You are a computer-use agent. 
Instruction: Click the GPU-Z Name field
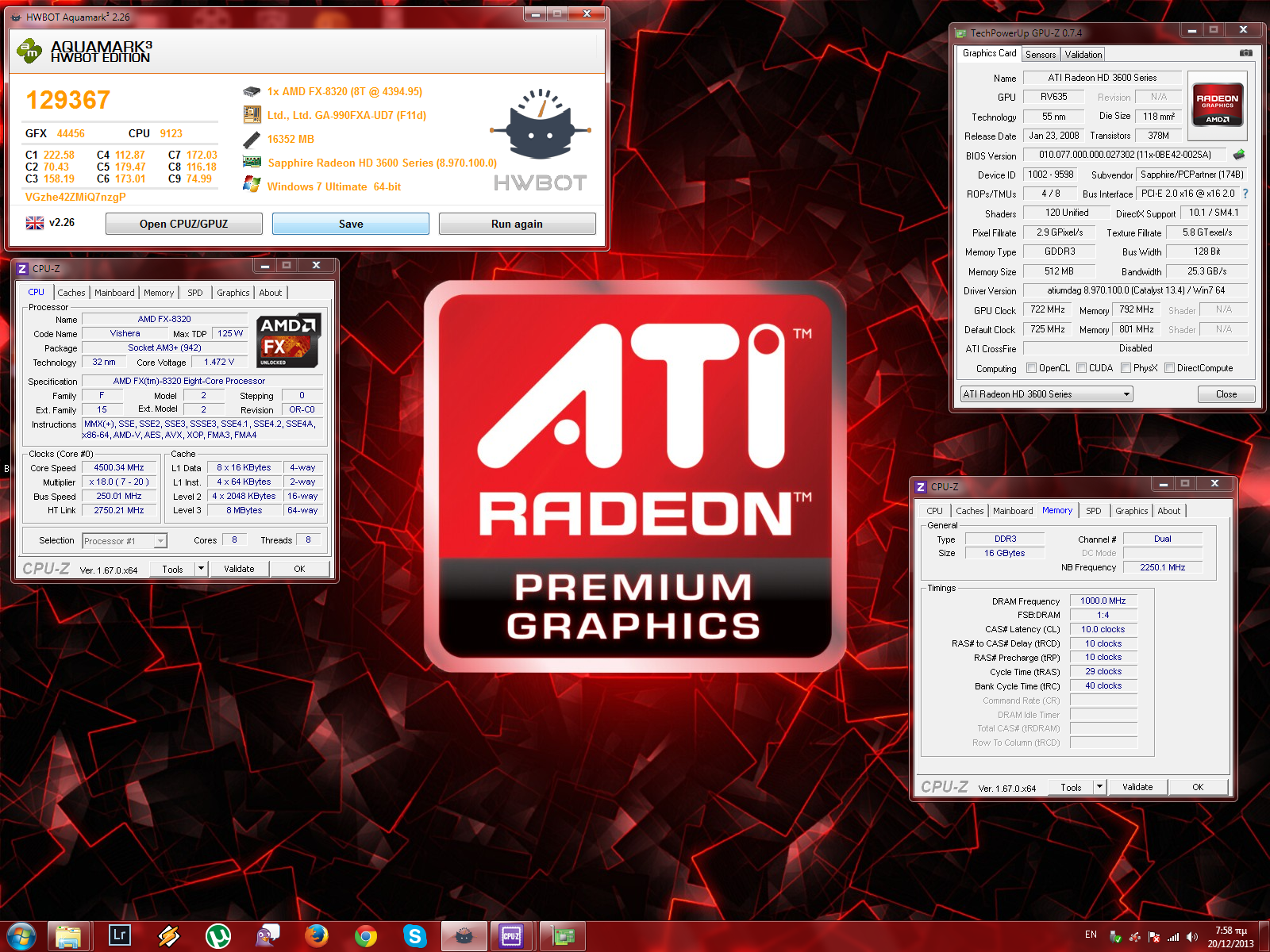(x=1102, y=78)
